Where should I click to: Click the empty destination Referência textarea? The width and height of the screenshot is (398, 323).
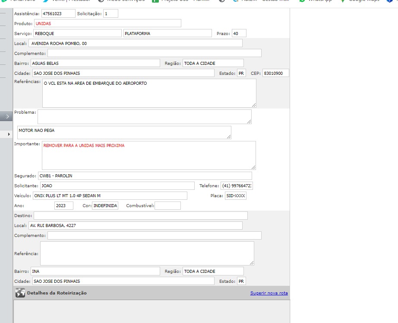click(147, 253)
